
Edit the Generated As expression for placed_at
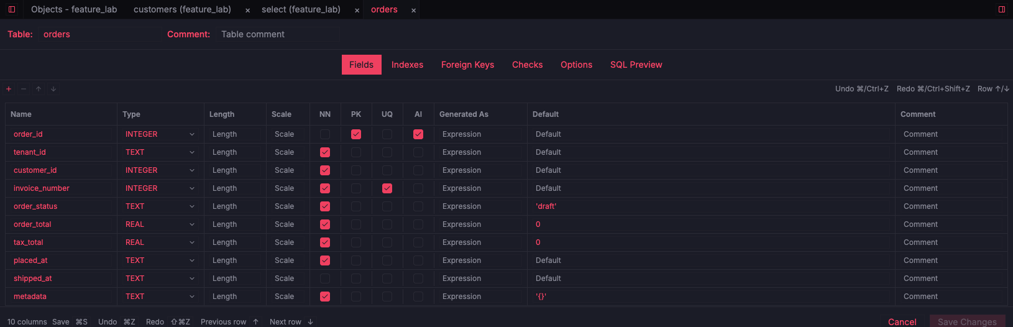(480, 260)
